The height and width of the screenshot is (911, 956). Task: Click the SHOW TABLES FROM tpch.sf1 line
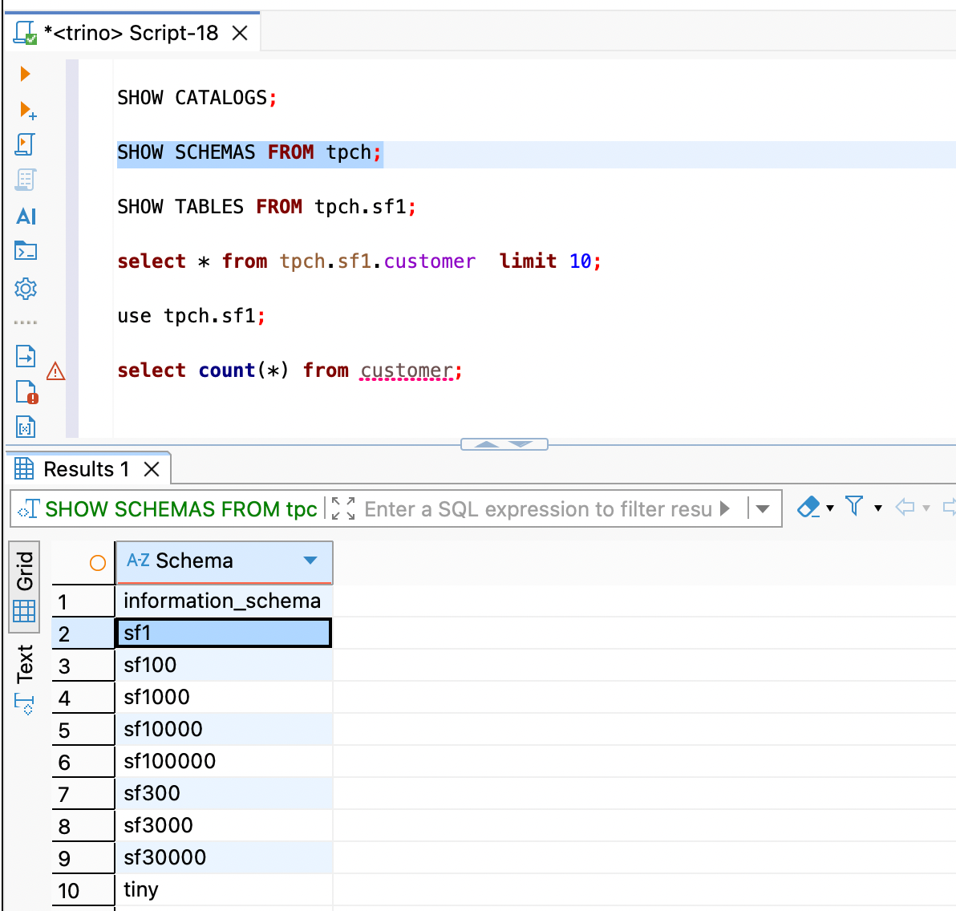click(266, 207)
